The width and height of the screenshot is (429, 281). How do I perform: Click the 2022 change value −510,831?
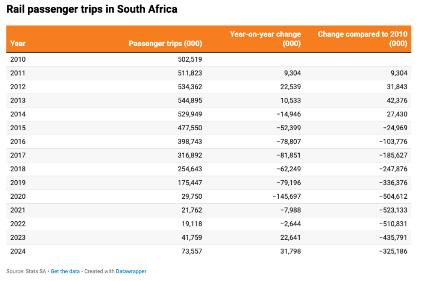point(392,224)
